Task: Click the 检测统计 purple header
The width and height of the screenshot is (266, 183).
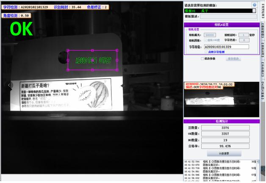Action: 222,122
